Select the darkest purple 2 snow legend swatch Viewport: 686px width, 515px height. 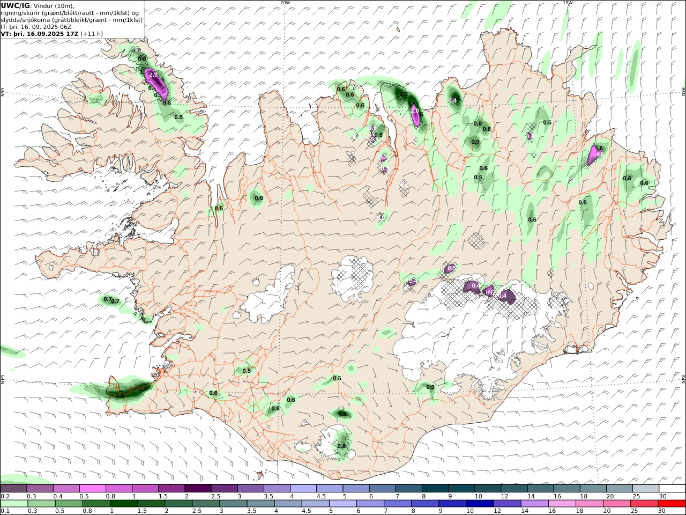click(x=197, y=488)
